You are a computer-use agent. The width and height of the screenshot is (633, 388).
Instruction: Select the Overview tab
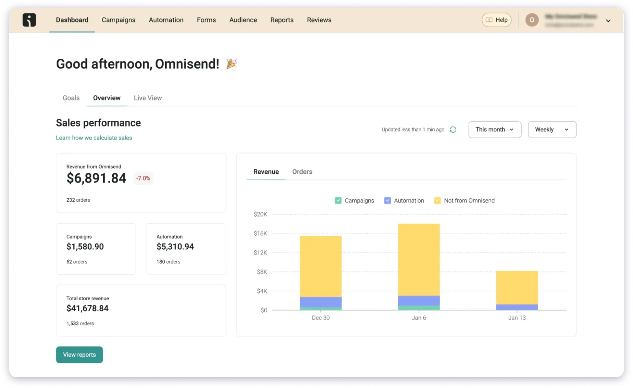[x=107, y=98]
